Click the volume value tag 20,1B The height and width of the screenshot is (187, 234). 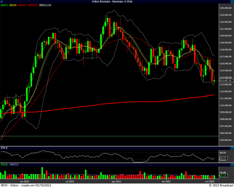click(x=223, y=176)
